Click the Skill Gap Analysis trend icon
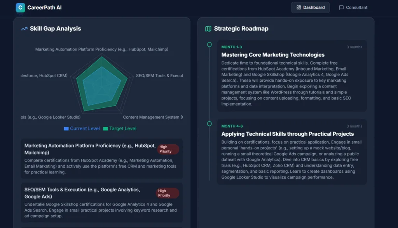398x228 pixels. pyautogui.click(x=24, y=29)
